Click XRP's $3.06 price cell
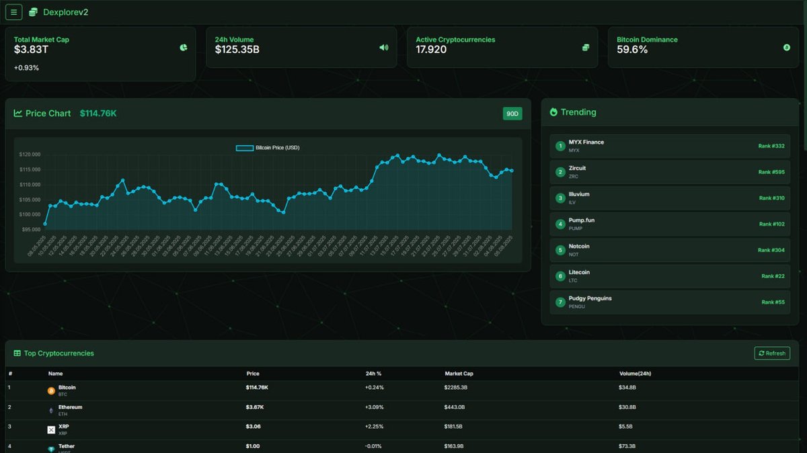Viewport: 807px width, 453px height. pos(253,427)
